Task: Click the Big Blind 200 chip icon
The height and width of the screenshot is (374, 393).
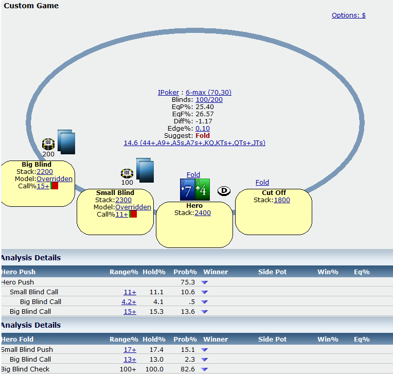Action: click(x=48, y=143)
